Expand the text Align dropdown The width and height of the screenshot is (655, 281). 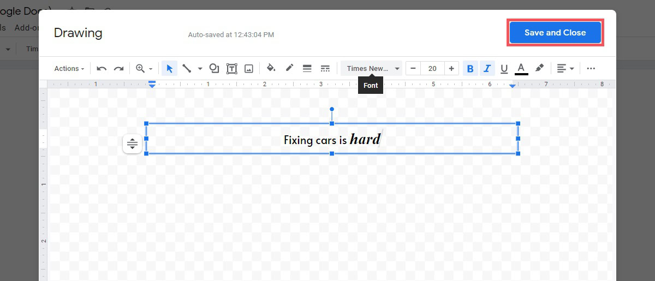565,68
